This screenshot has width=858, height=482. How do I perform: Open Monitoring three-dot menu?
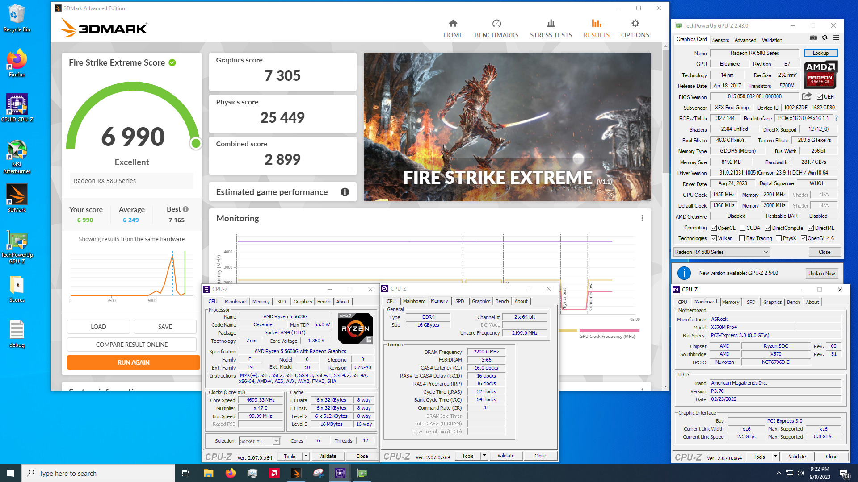[642, 218]
